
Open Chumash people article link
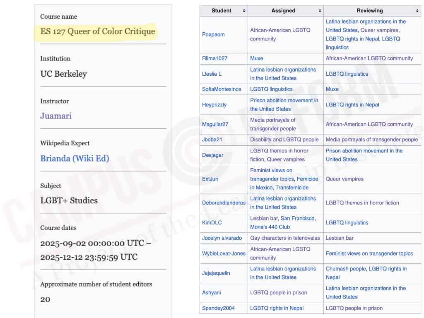346,269
